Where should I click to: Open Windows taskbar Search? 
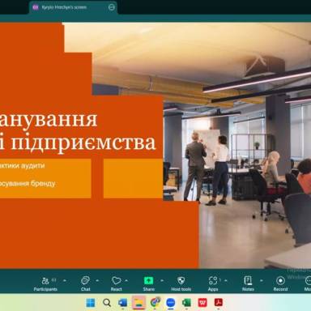coord(107,303)
